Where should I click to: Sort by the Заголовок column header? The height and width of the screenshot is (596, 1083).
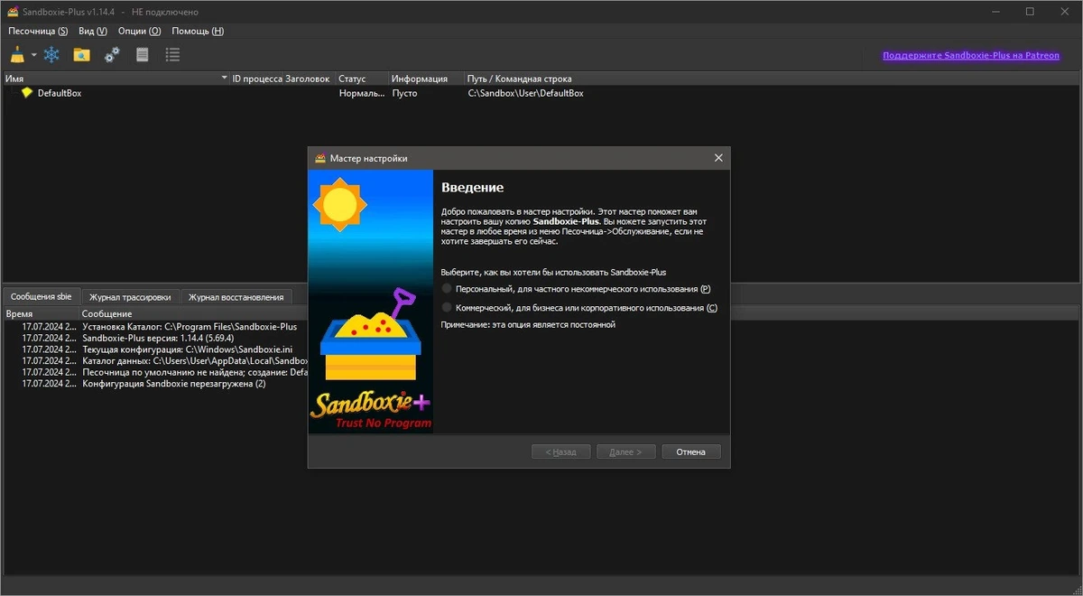pyautogui.click(x=310, y=79)
